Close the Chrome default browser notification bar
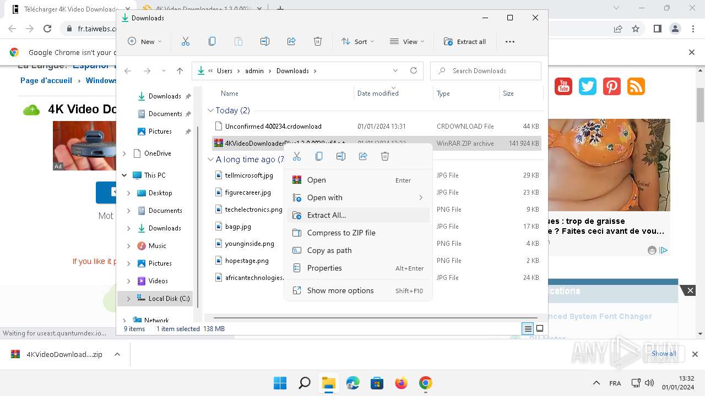 pos(692,52)
